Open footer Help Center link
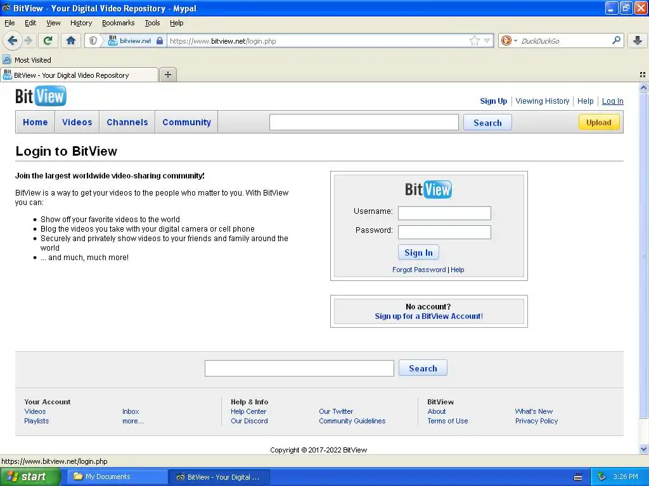Screen dimensions: 649x486 point(248,411)
